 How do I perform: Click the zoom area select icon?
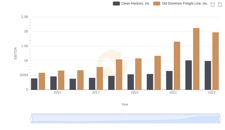tap(213, 4)
